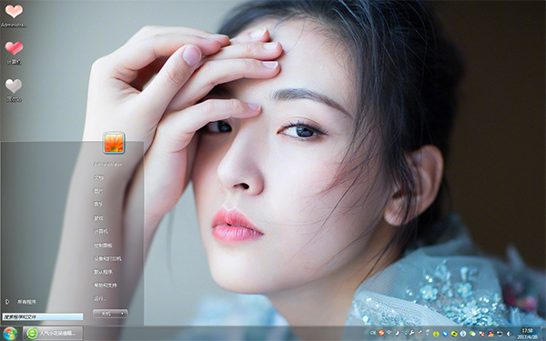The height and width of the screenshot is (341, 546).
Task: Expand 所有程序 list
Action: 22,302
